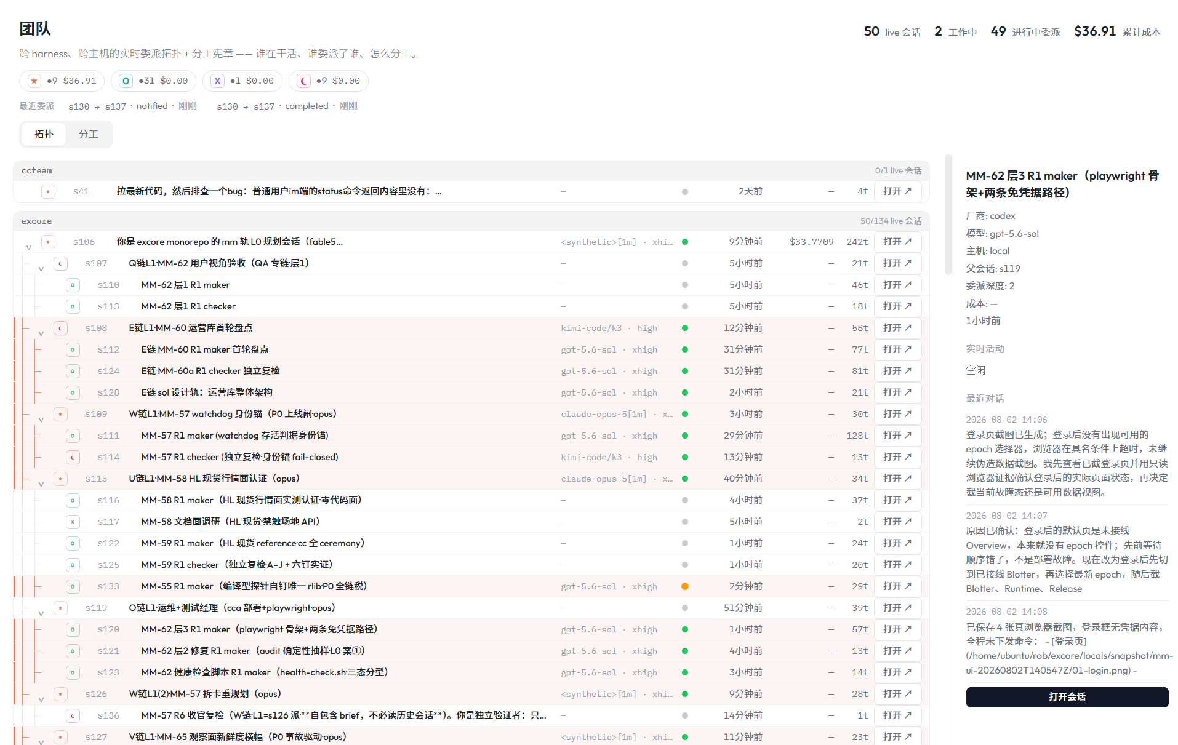
Task: Click the purple X harness chip
Action: point(242,81)
